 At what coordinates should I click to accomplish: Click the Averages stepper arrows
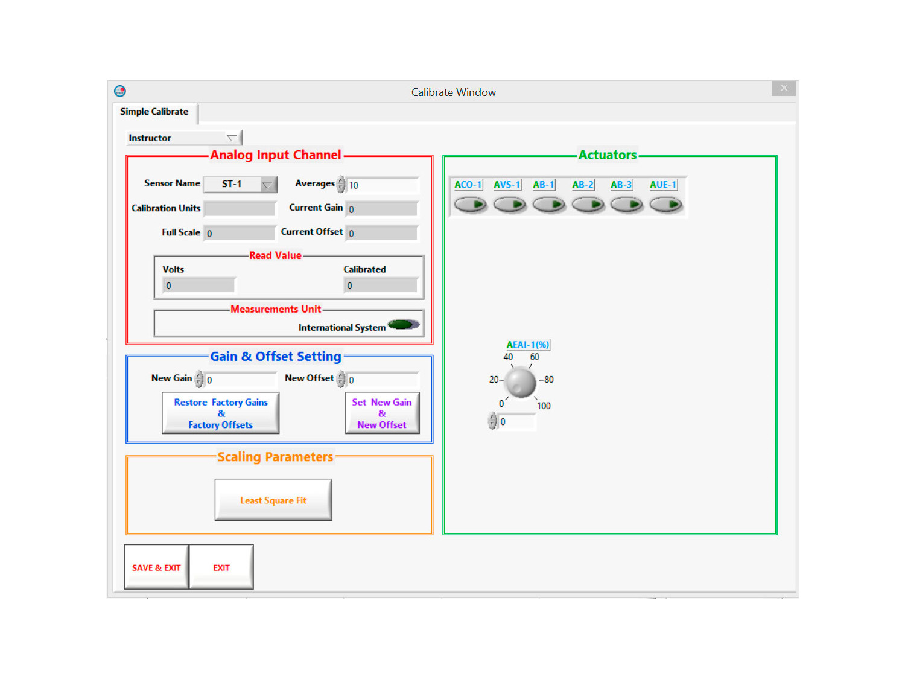pos(341,184)
